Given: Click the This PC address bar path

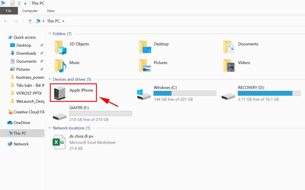Looking at the screenshot, I should (x=53, y=21).
